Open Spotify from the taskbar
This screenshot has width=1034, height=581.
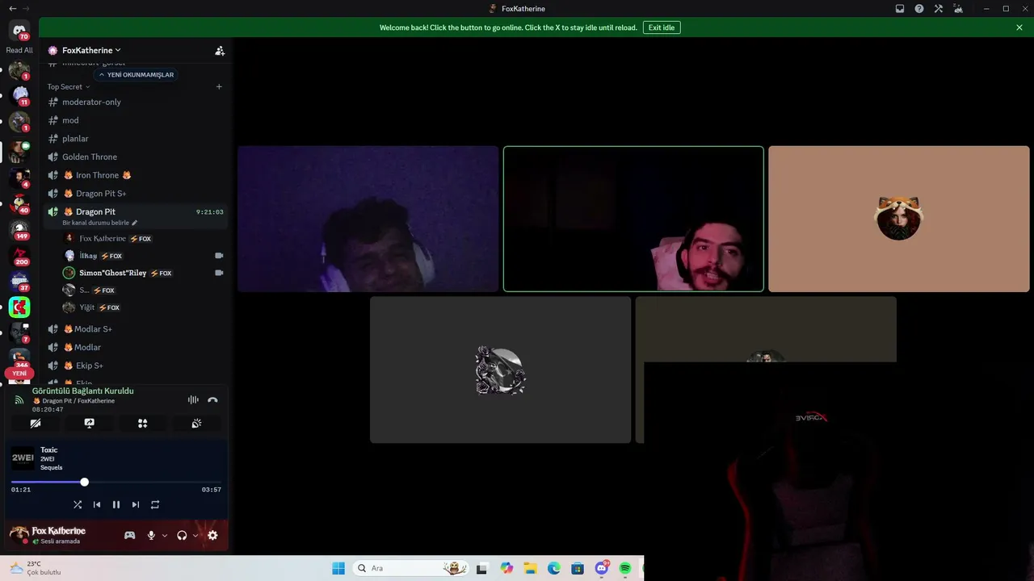pos(625,568)
